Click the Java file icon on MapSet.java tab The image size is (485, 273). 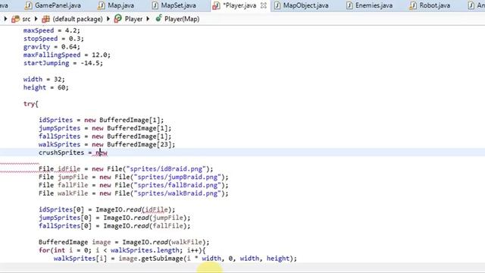(x=155, y=5)
